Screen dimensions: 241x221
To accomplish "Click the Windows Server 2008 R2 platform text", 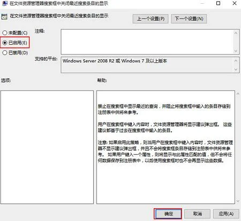I will [x=115, y=61].
